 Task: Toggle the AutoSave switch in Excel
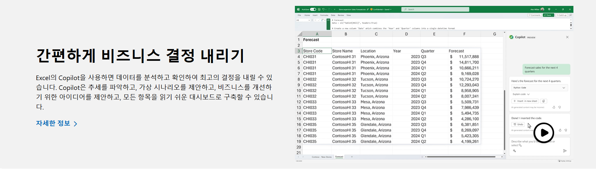pyautogui.click(x=313, y=9)
